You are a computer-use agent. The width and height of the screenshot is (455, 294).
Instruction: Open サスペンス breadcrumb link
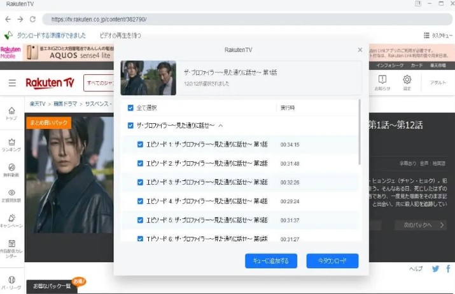point(97,104)
